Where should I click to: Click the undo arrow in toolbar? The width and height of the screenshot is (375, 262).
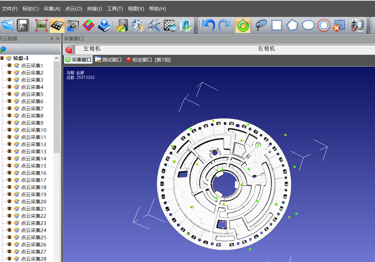[x=209, y=25]
